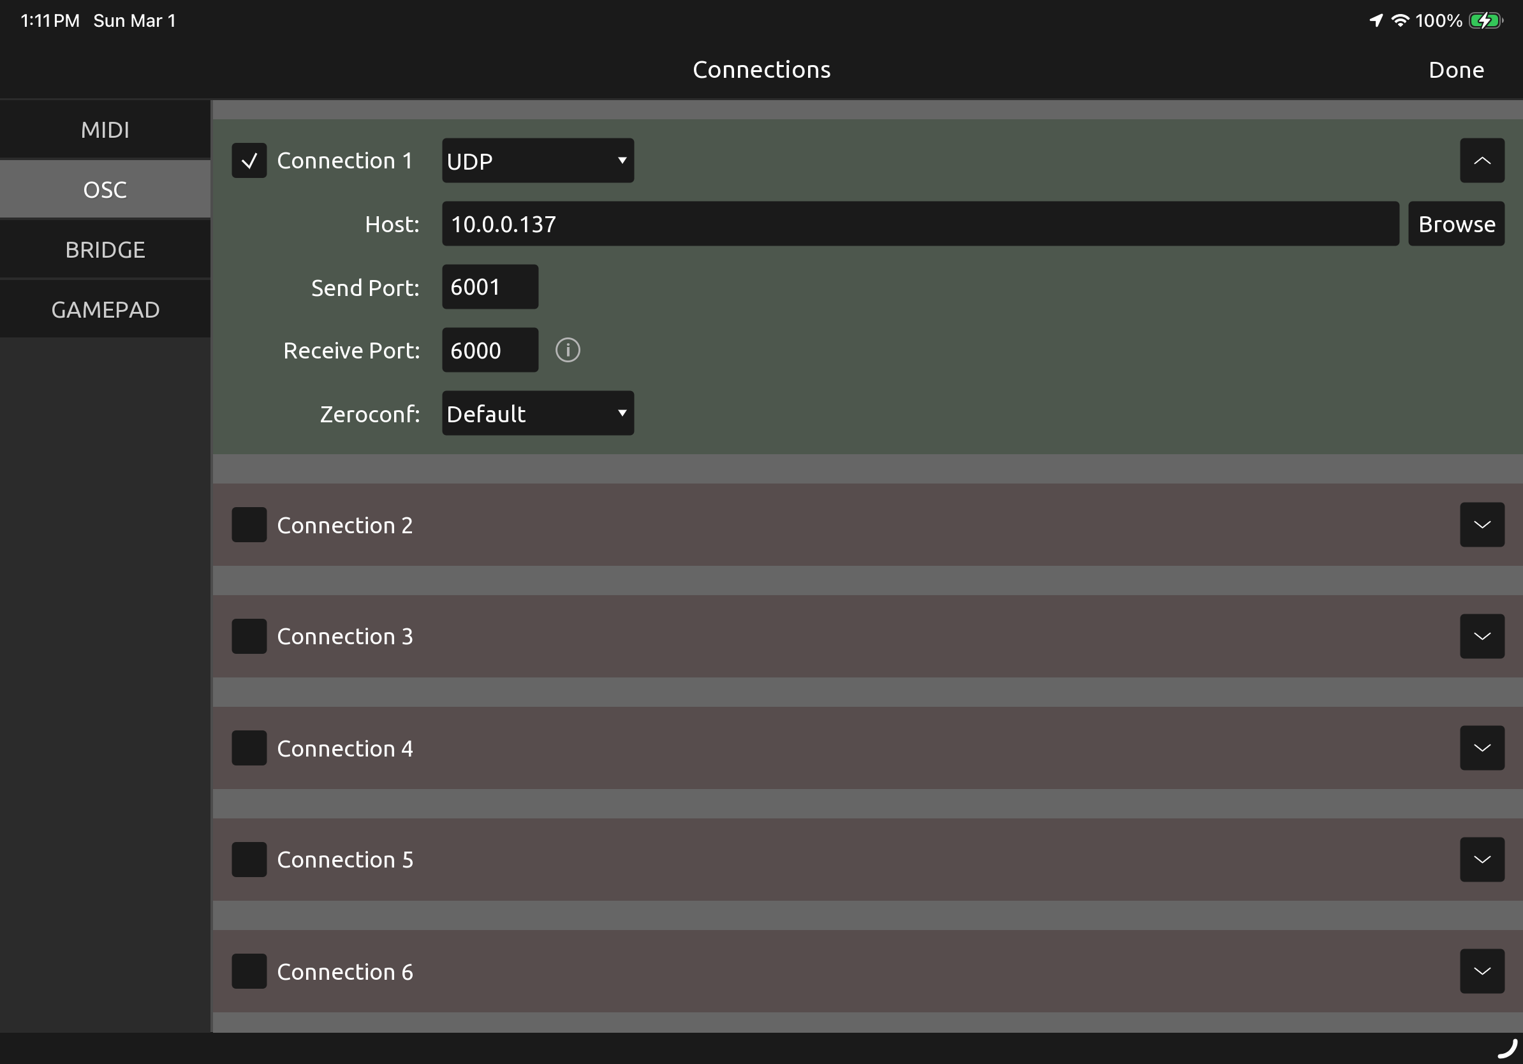Collapse Connection 1 with the up chevron
Image resolution: width=1523 pixels, height=1064 pixels.
point(1481,161)
